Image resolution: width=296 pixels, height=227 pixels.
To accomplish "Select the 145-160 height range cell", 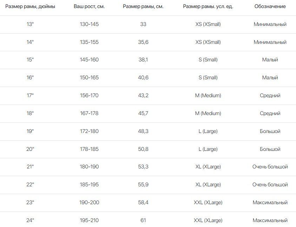I will coord(89,60).
